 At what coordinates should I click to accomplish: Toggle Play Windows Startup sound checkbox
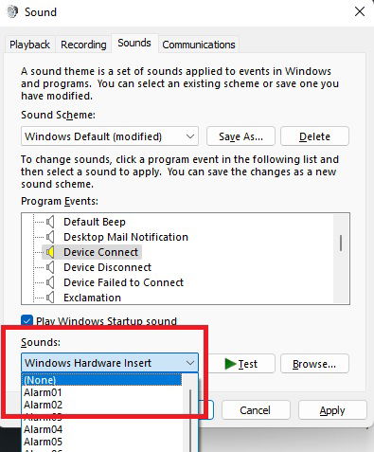(x=27, y=320)
